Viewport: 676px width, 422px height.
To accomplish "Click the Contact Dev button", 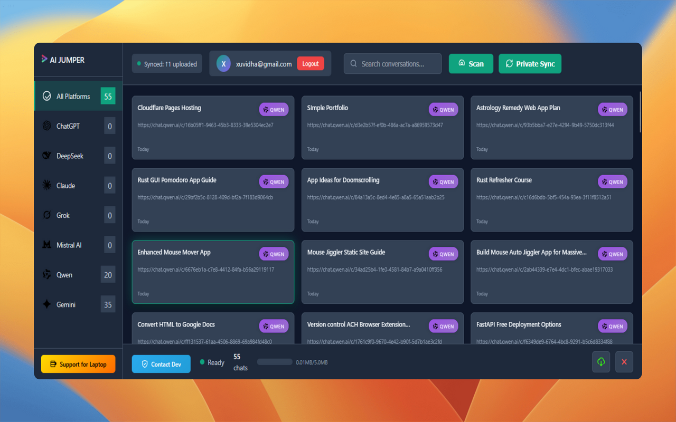I will point(161,364).
